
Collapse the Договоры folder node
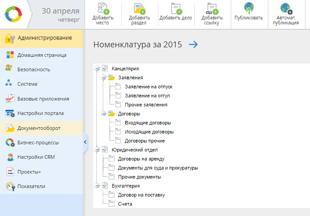104,114
